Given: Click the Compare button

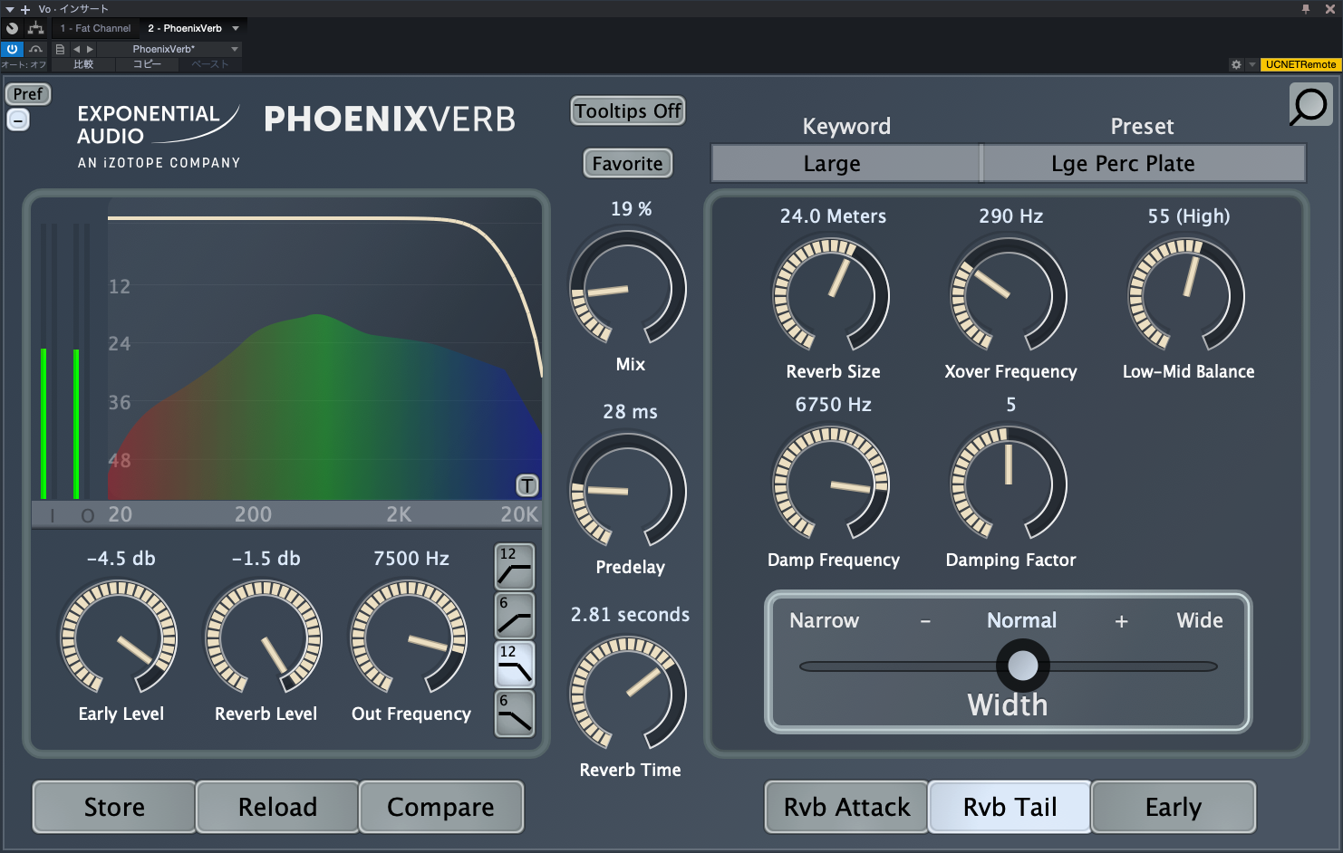Looking at the screenshot, I should 440,807.
